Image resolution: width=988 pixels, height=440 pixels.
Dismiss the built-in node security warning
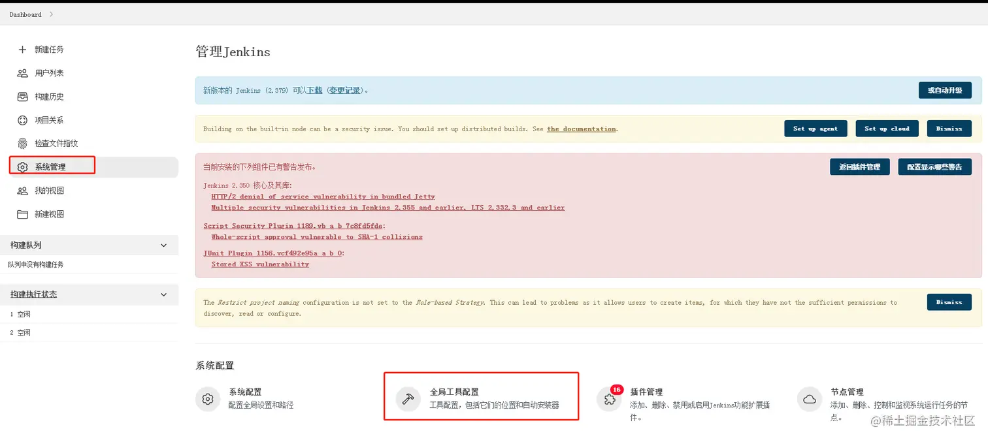(x=949, y=129)
